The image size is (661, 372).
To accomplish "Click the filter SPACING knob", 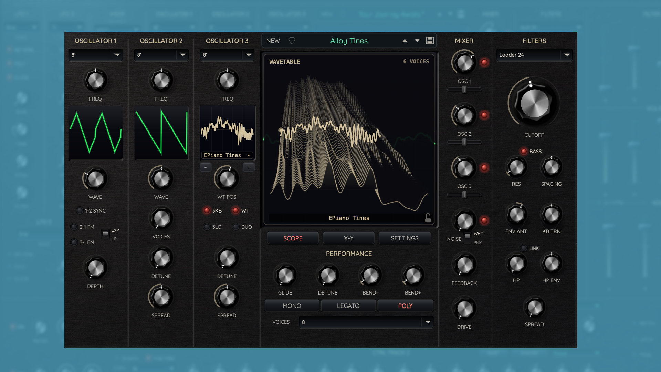I will tap(551, 167).
